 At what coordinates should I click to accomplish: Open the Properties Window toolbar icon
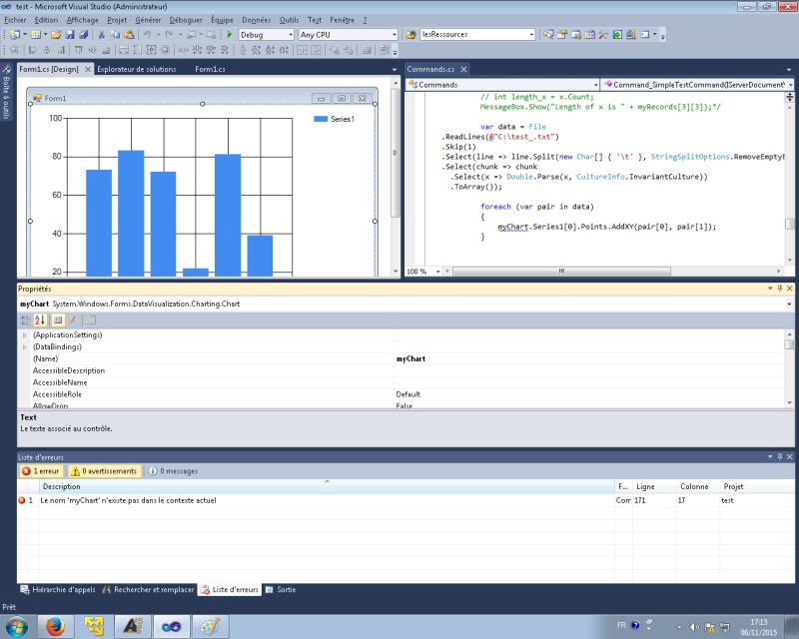coord(562,34)
